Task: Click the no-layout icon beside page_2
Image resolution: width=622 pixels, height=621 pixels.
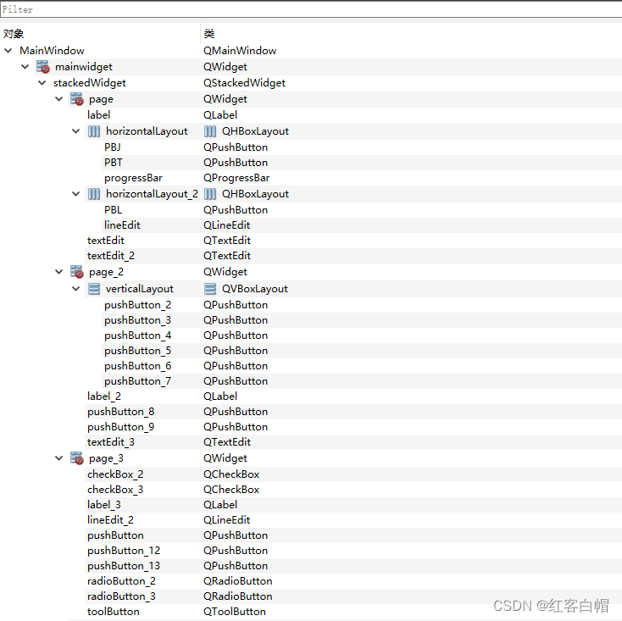Action: (x=76, y=272)
